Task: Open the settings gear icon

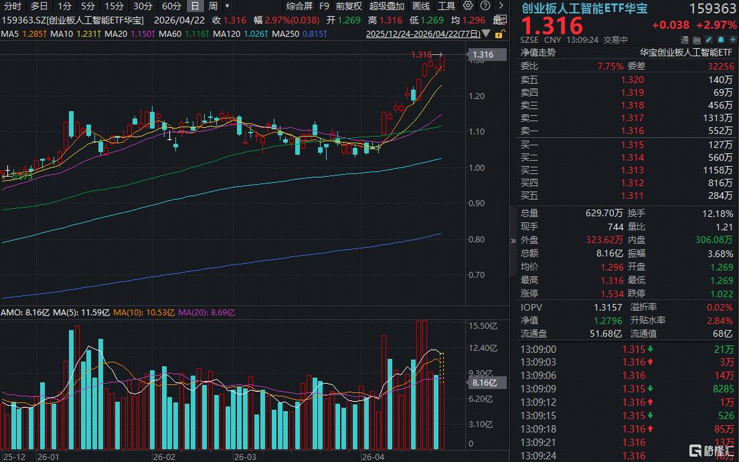Action: click(467, 6)
